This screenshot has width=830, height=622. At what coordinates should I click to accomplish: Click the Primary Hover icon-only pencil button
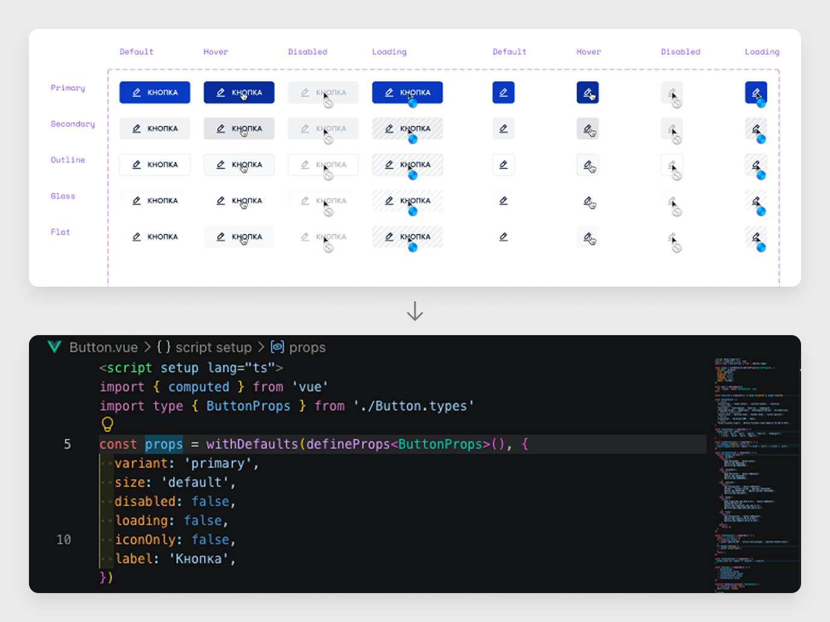588,92
